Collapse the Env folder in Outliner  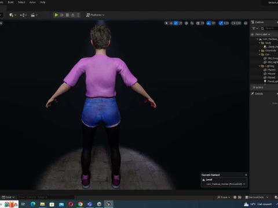259,54
